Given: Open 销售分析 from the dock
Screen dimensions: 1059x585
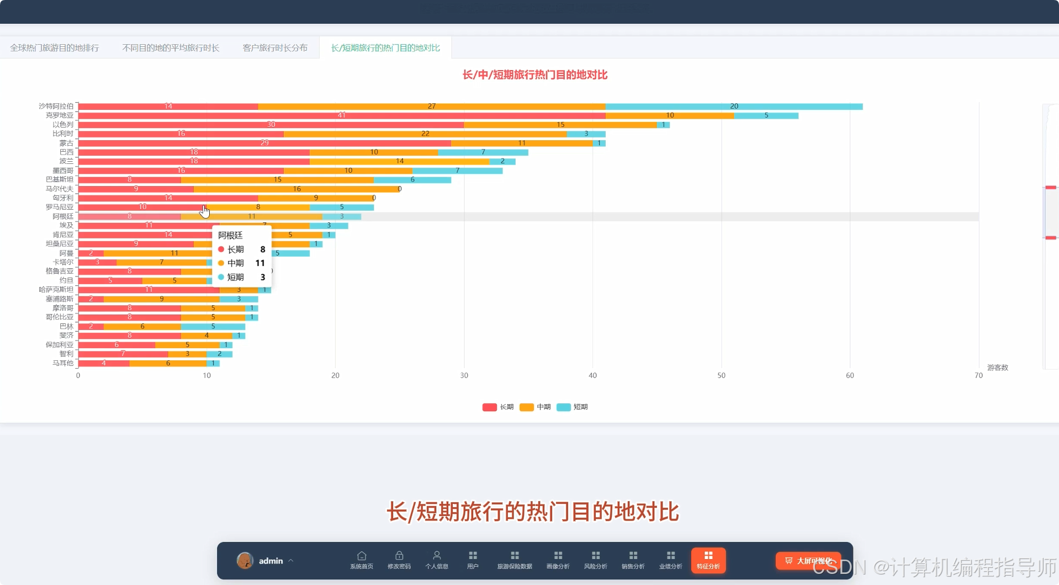Looking at the screenshot, I should coord(633,560).
